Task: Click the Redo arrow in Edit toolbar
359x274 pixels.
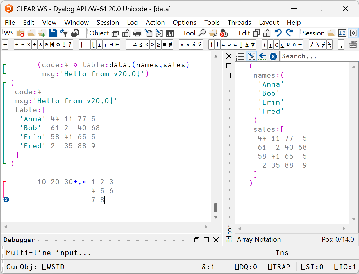Action: (x=289, y=33)
